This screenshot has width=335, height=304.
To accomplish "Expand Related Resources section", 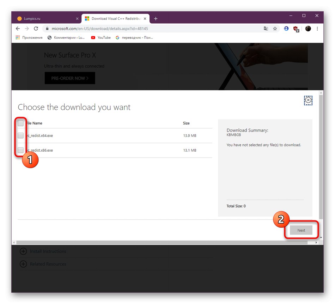I will [43, 264].
